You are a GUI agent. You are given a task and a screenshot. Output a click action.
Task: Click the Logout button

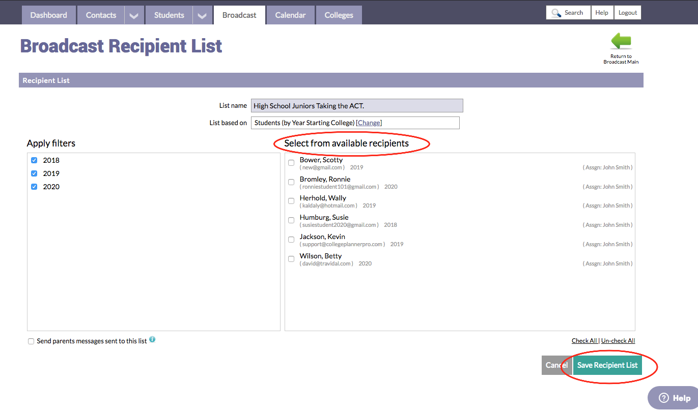[628, 13]
